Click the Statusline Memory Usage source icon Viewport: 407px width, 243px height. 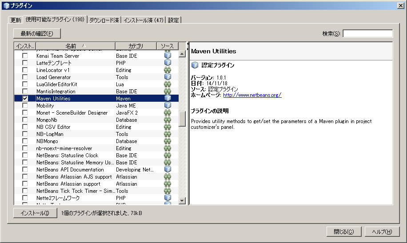coord(168,162)
